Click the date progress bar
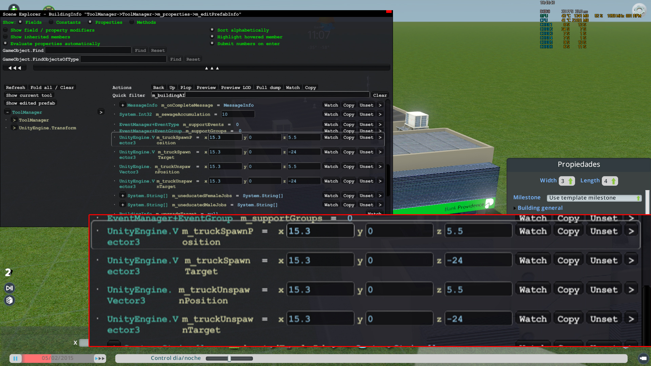Image resolution: width=651 pixels, height=366 pixels. tap(58, 358)
